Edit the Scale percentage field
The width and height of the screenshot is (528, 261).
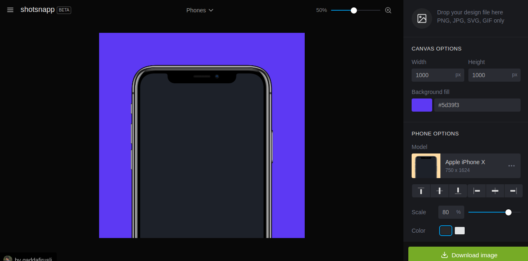(451, 212)
